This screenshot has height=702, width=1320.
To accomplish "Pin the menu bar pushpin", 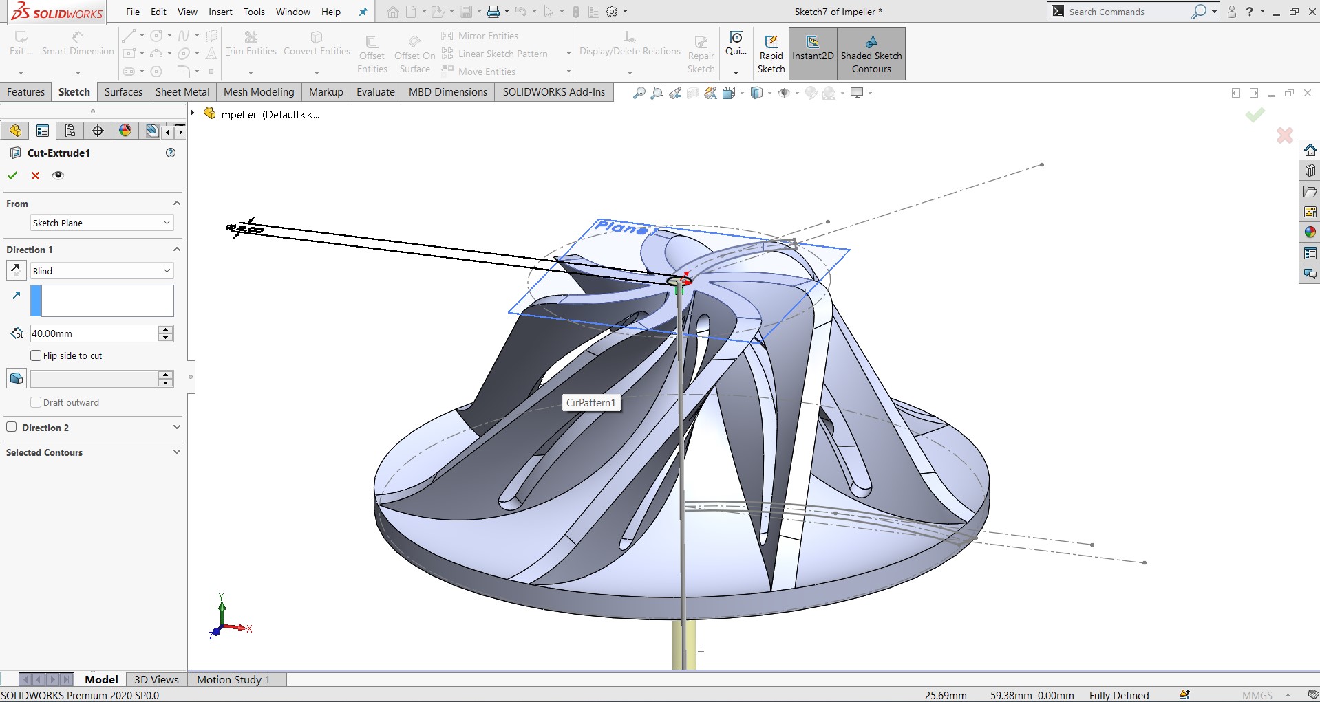I will click(363, 12).
